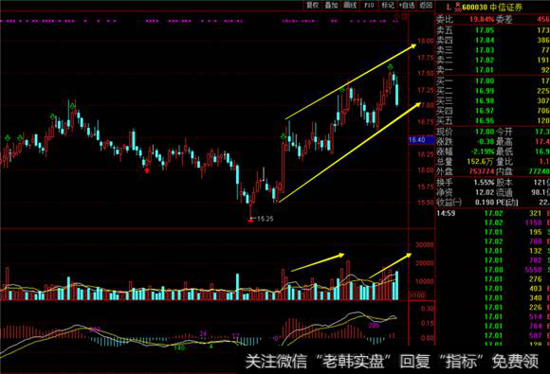Viewport: 550px width, 374px height.
Task: Select the 买一 17.00 bid row
Action: [x=492, y=80]
